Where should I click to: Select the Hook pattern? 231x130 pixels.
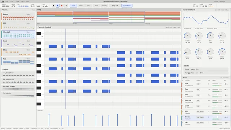[x=18, y=43]
